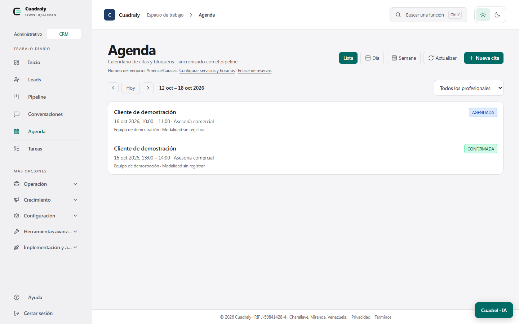Click the Buscar una función search field
This screenshot has height=324, width=519.
click(428, 15)
